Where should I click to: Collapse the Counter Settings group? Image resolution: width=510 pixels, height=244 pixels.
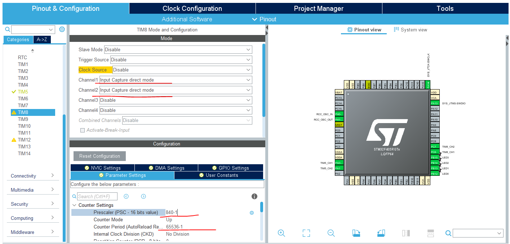pos(75,205)
